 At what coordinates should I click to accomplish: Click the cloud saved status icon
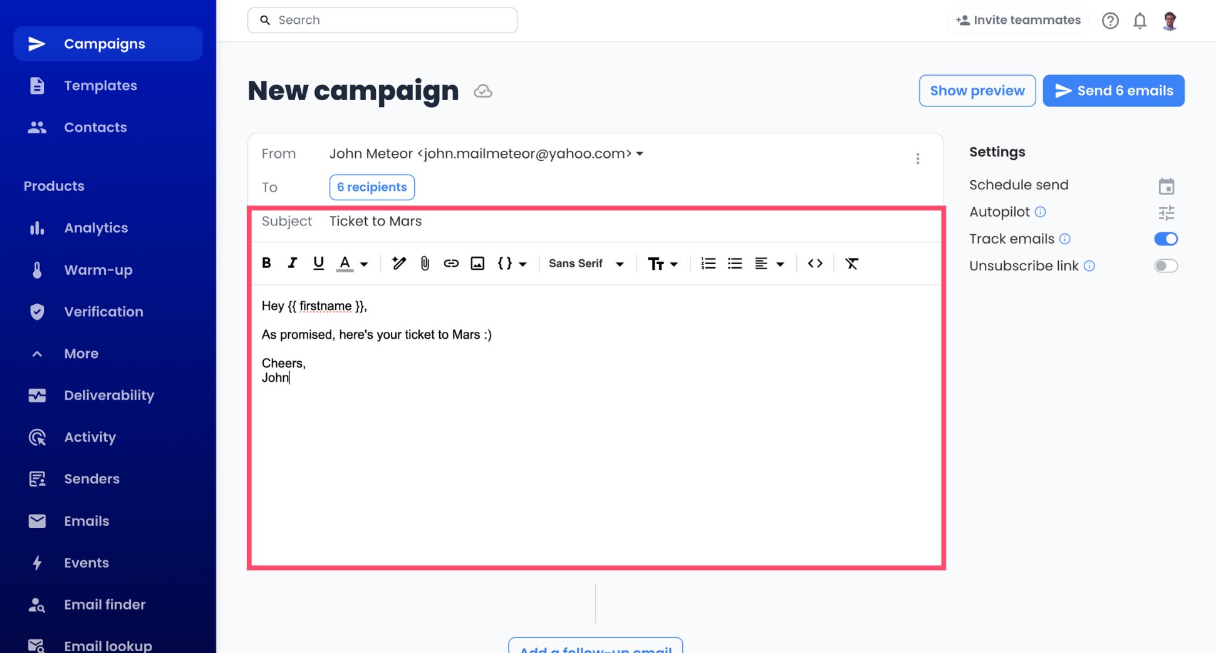482,91
